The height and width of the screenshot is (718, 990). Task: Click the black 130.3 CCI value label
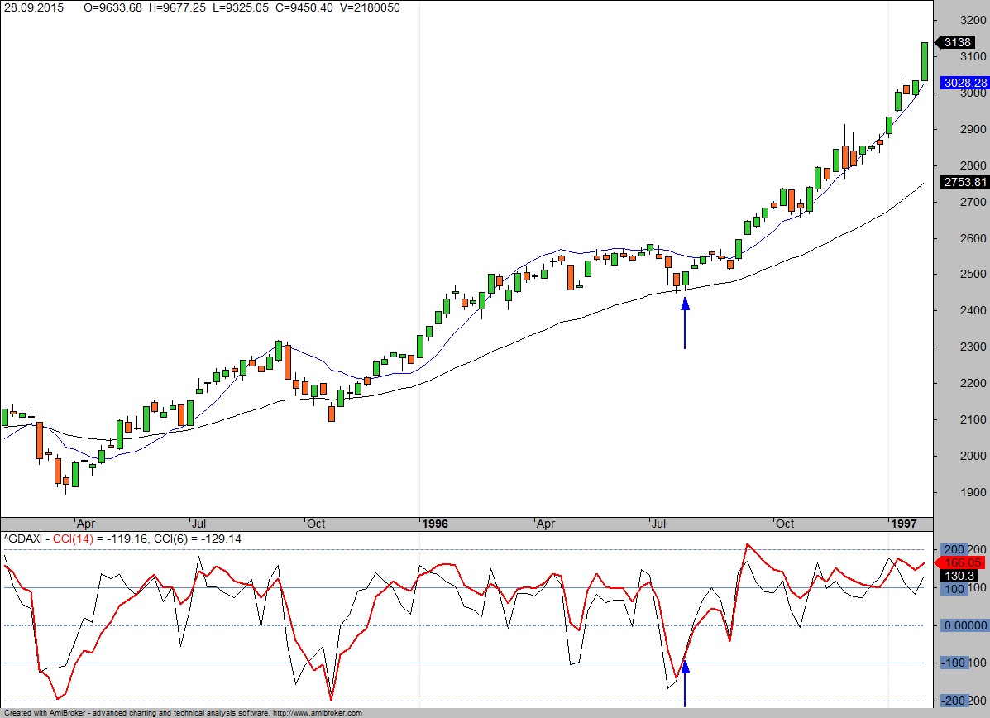959,575
